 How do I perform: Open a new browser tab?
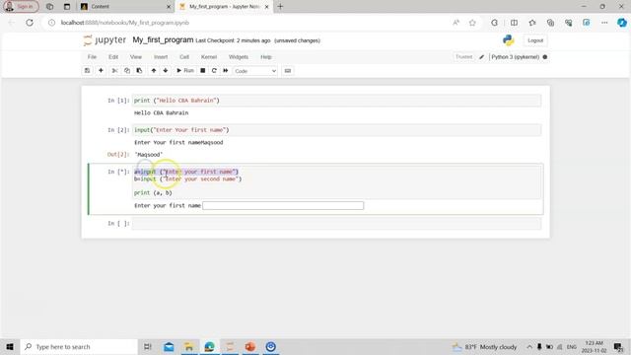pyautogui.click(x=280, y=7)
